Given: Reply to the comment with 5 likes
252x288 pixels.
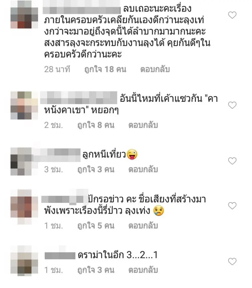Looking at the screenshot, I should pyautogui.click(x=143, y=226).
